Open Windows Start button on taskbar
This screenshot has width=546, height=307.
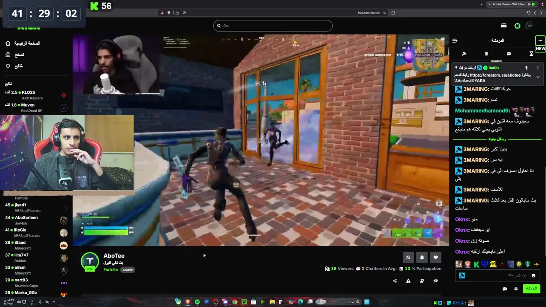[x=367, y=302]
